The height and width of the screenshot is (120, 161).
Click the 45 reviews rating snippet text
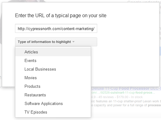(117, 97)
